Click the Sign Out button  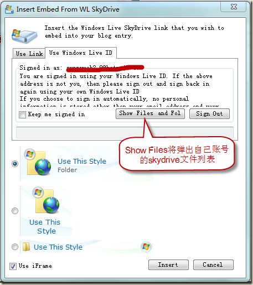(209, 113)
